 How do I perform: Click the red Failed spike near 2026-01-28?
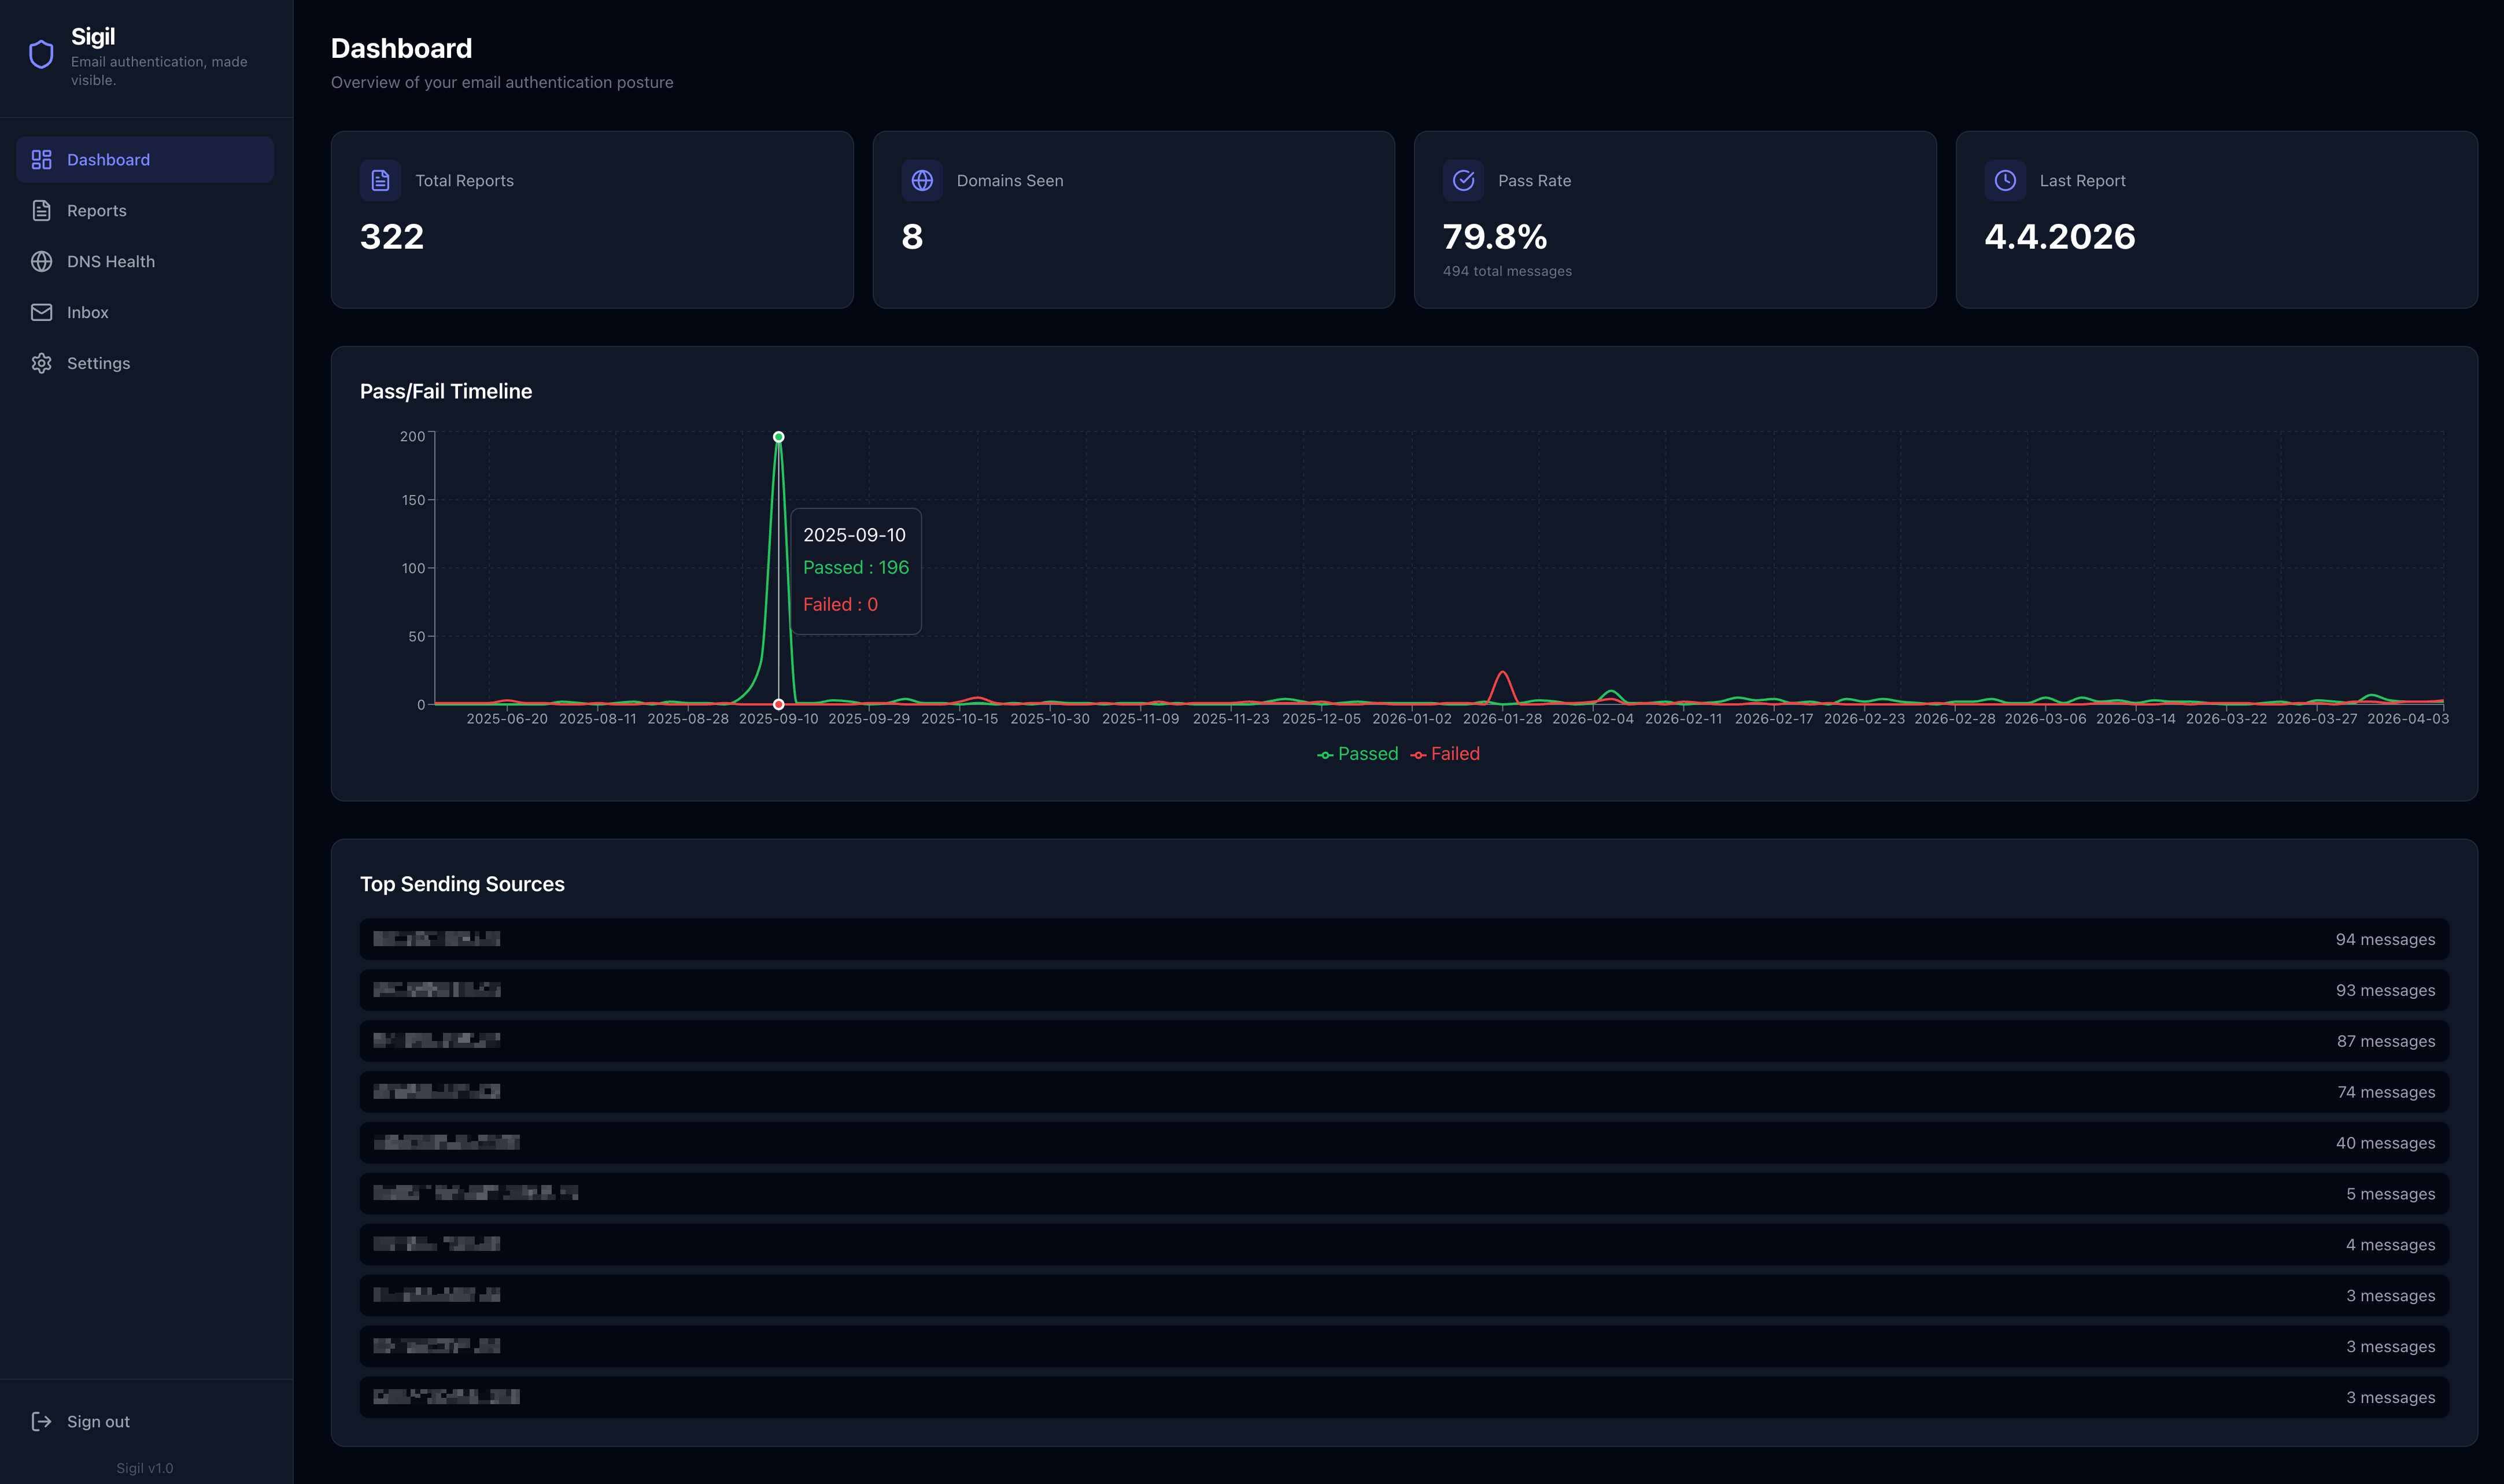(x=1502, y=673)
